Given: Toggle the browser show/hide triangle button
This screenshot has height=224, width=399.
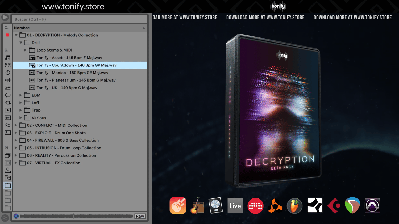Looking at the screenshot, I should point(5,18).
